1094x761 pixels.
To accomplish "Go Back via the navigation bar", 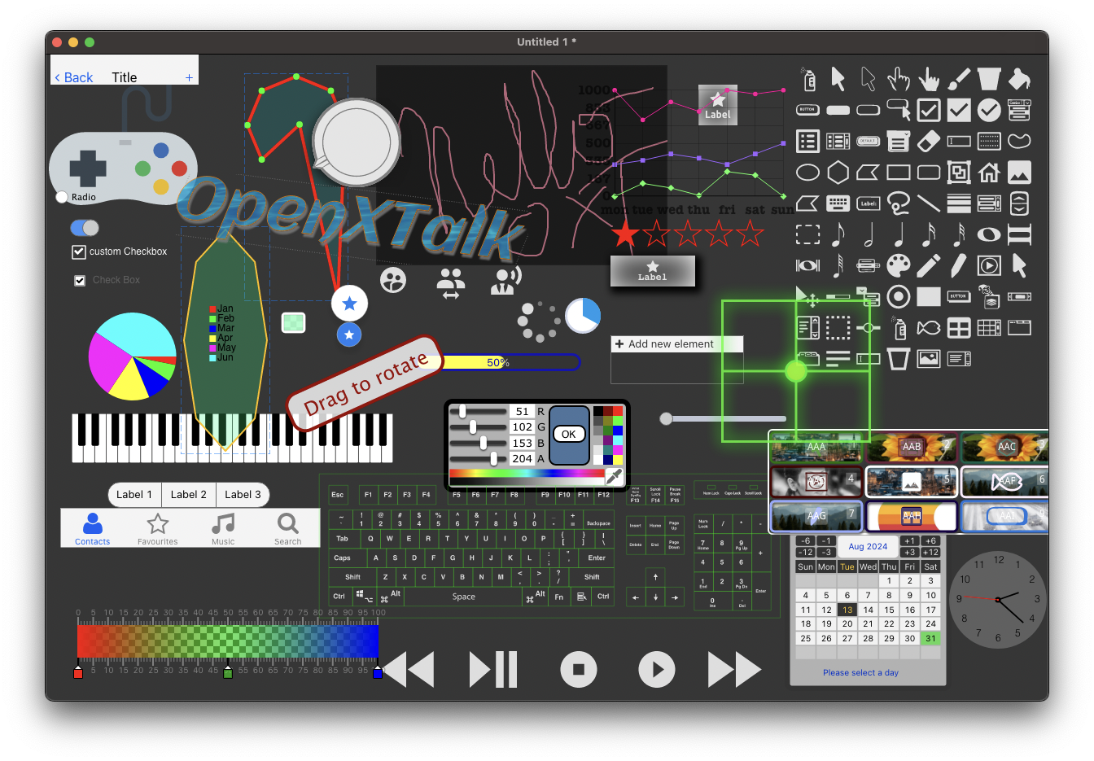I will pos(74,78).
